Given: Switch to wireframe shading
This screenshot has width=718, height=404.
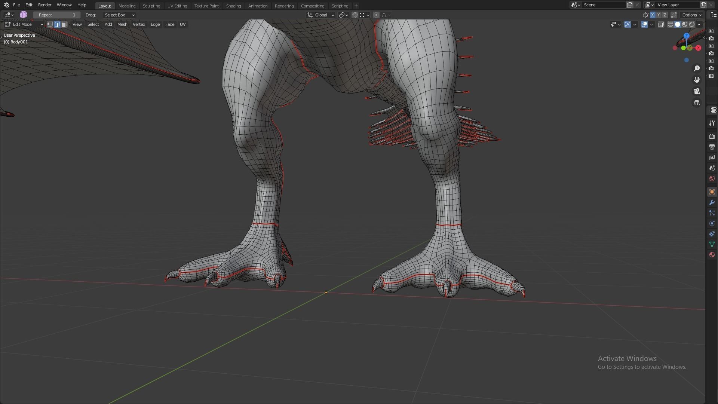Looking at the screenshot, I should click(x=671, y=24).
